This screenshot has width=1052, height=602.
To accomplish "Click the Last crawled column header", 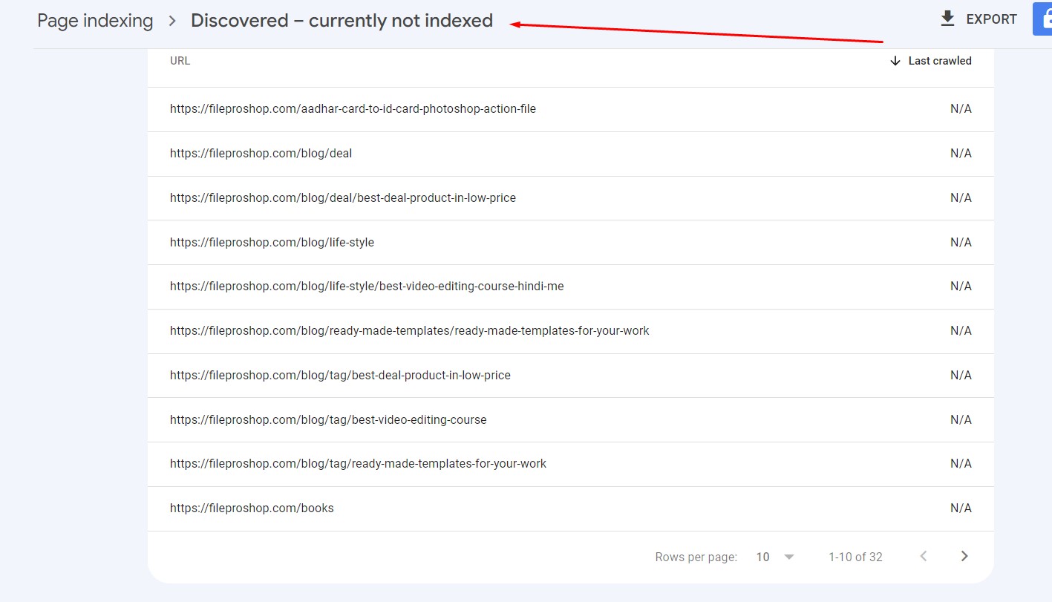I will click(939, 61).
